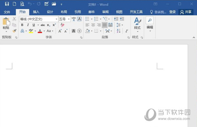Click the Open folder icon in quick toolbar
Viewport: 197px width, 127px height.
(x=54, y=4)
